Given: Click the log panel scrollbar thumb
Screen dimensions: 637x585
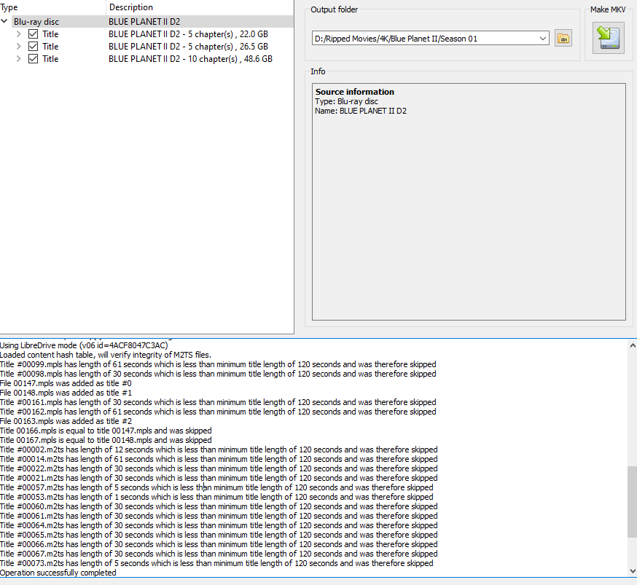Looking at the screenshot, I should [x=633, y=501].
